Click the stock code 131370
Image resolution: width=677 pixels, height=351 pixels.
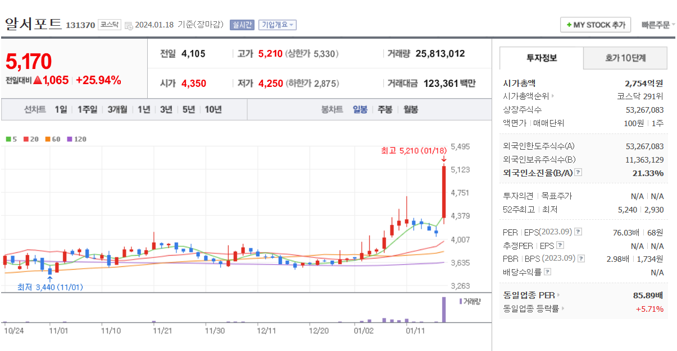click(x=80, y=25)
